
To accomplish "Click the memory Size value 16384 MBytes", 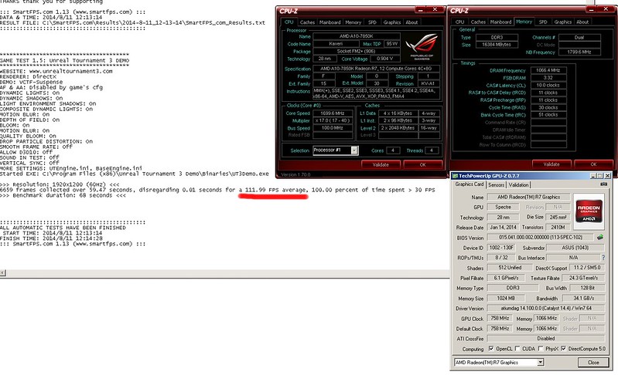I will point(497,45).
